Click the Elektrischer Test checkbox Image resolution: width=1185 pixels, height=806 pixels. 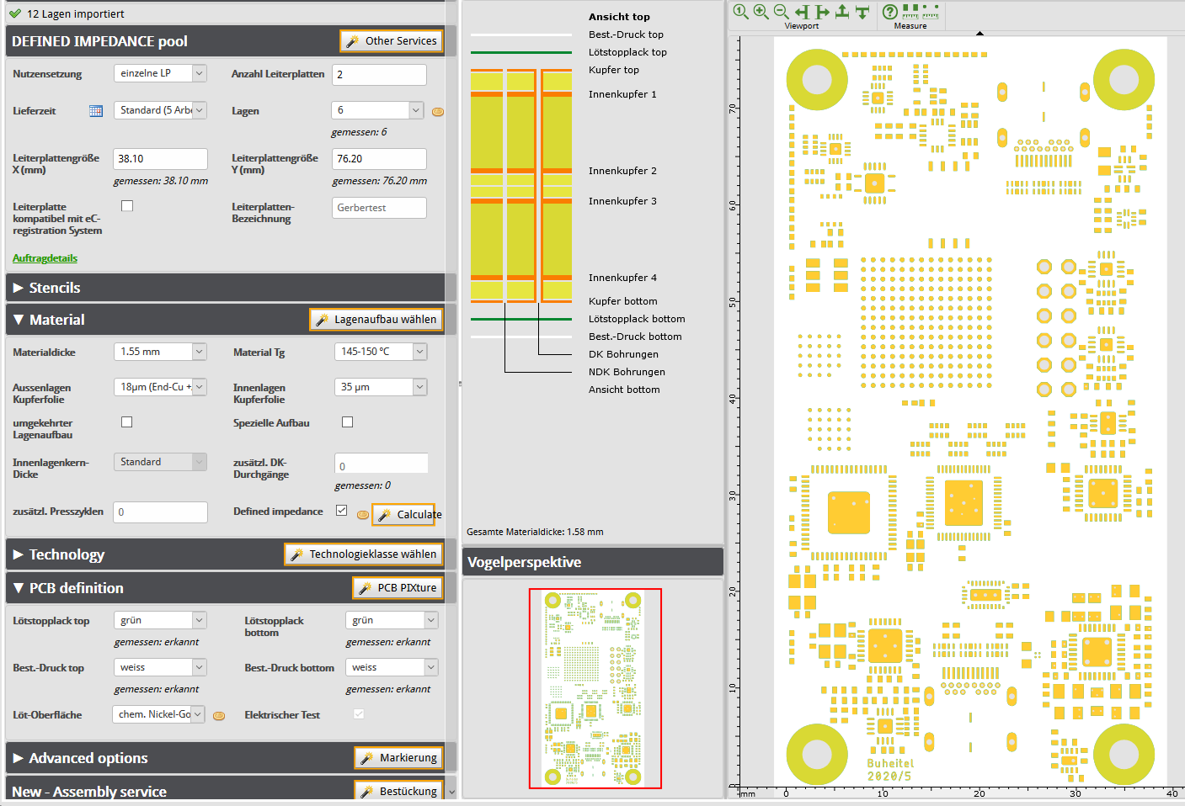coord(359,714)
